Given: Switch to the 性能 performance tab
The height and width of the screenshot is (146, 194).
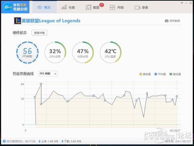Looking at the screenshot, I should point(68,7).
